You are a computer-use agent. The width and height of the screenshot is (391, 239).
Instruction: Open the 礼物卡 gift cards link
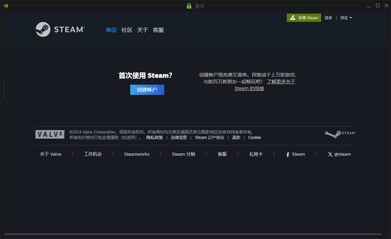tap(255, 154)
